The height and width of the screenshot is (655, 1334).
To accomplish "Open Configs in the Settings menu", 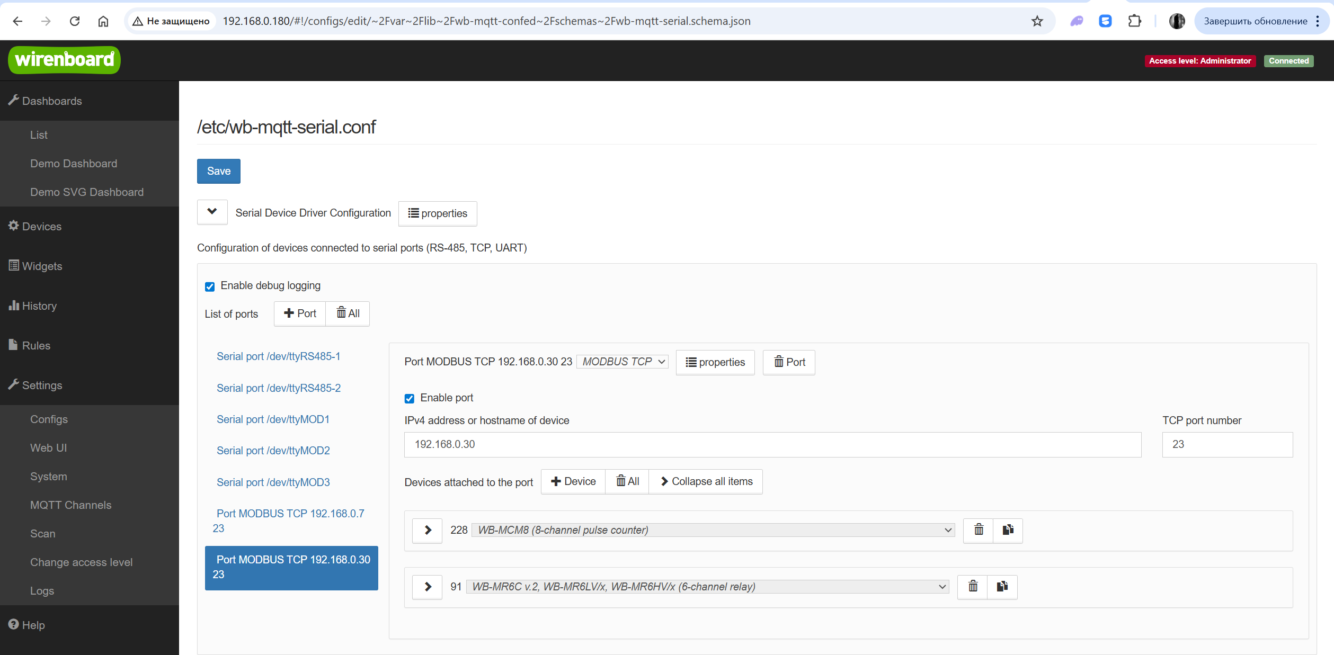I will coord(49,419).
